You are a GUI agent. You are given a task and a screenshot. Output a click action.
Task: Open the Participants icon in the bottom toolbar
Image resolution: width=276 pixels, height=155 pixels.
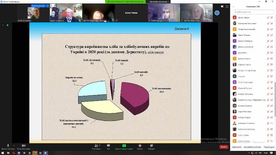[96, 145]
